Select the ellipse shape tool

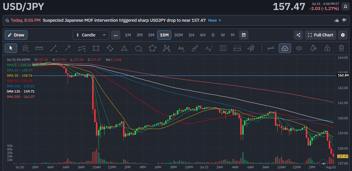(x=139, y=48)
